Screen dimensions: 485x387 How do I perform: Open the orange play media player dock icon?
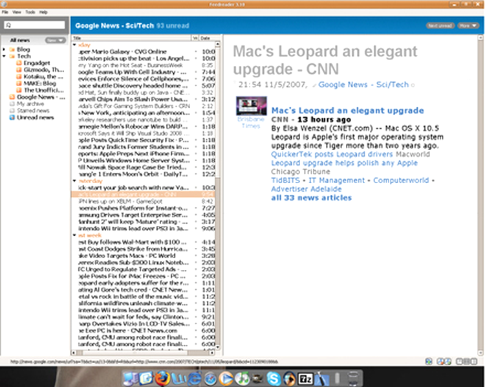(226, 379)
